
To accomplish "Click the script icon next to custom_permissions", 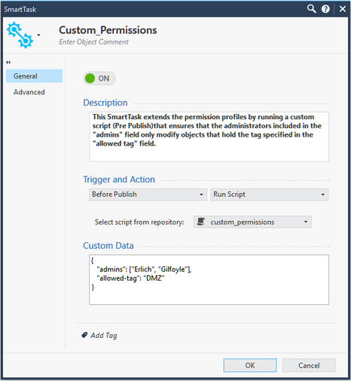I will pos(201,222).
